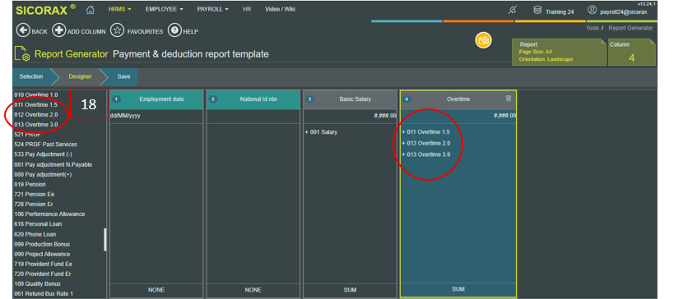Viewport: 674px width, 299px height.
Task: Open the payroll24@sicorax user profile icon
Action: pos(593,10)
